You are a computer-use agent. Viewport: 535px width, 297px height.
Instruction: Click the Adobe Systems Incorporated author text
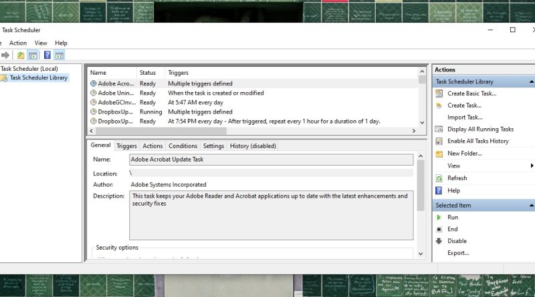169,185
